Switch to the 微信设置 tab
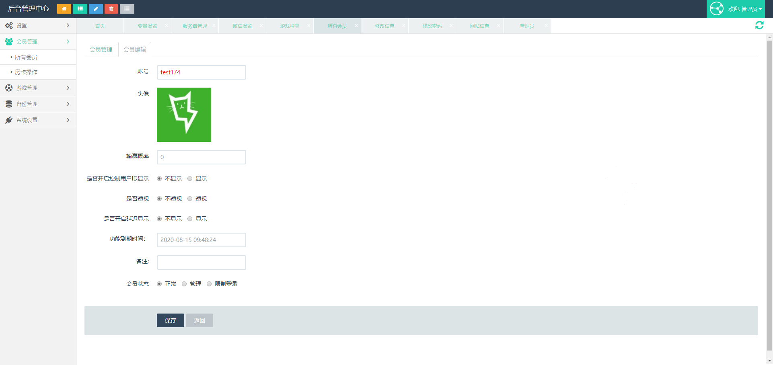 [x=242, y=26]
